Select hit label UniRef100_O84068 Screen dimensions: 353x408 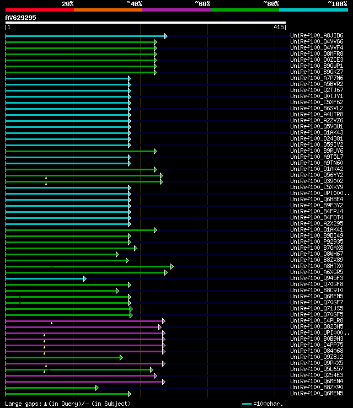point(317,351)
